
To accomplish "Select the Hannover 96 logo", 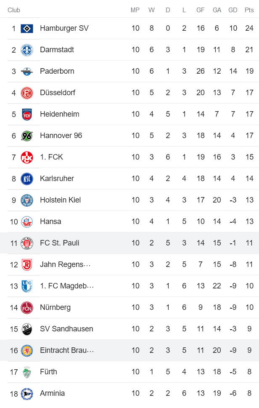I will tap(26, 135).
